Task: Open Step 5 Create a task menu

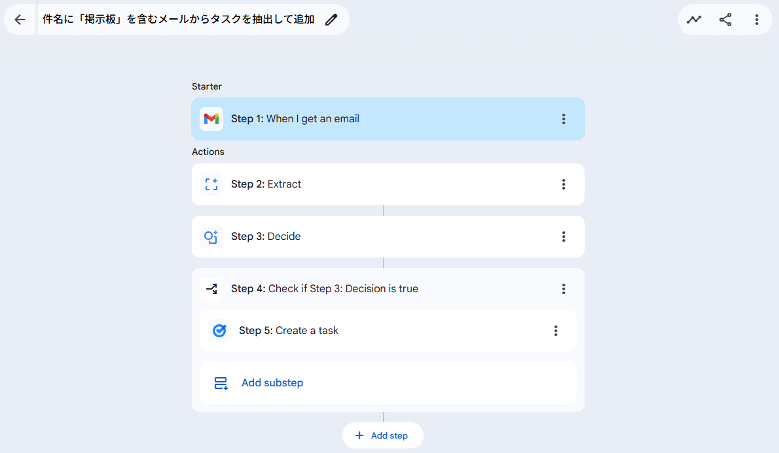Action: [555, 331]
